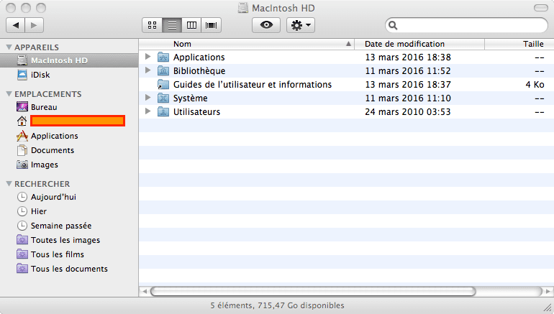Open iDisk in the sidebar
This screenshot has height=314, width=554.
[x=40, y=75]
